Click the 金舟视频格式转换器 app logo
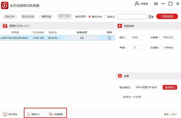Viewport: 181px width, 118px height. 5,5
